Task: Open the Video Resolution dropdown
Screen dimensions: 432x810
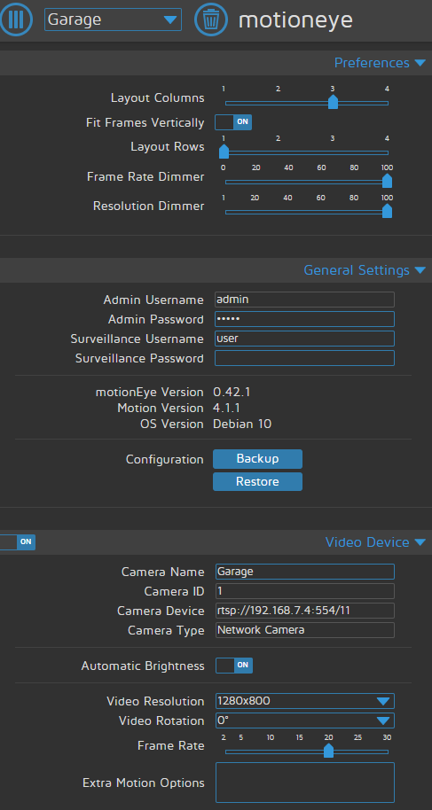Action: (x=305, y=701)
